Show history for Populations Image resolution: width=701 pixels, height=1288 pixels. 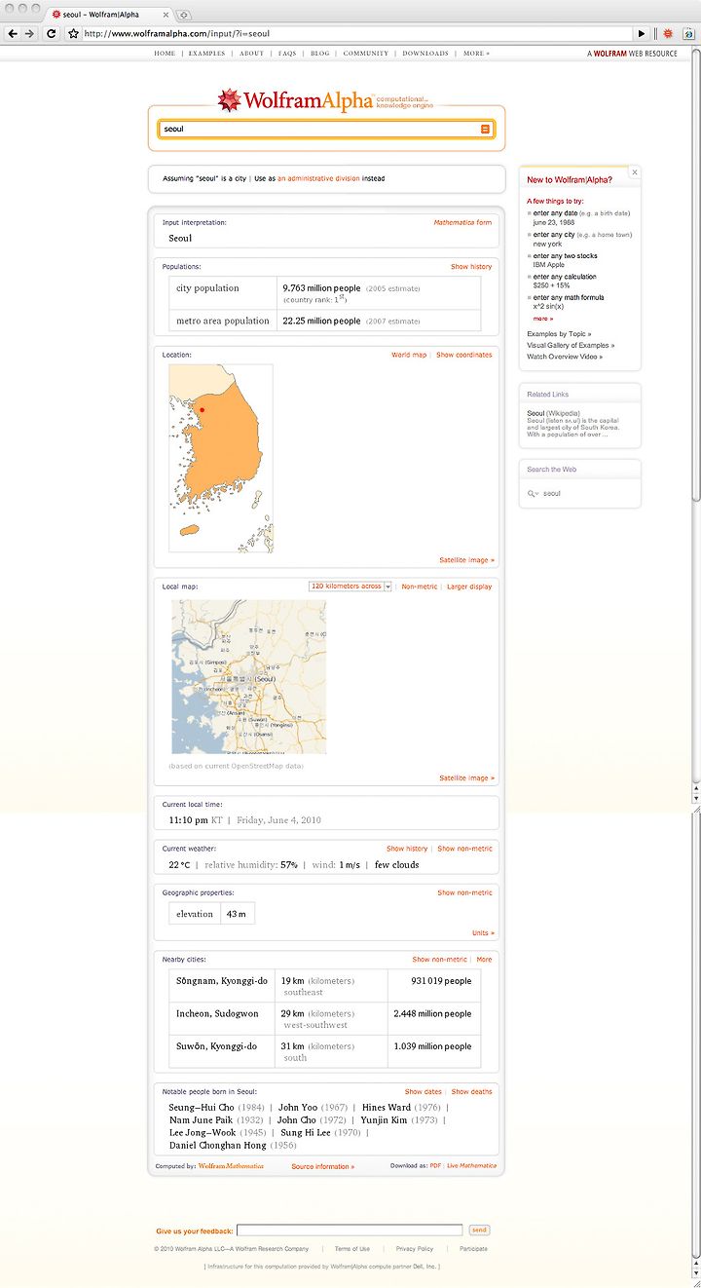point(471,267)
